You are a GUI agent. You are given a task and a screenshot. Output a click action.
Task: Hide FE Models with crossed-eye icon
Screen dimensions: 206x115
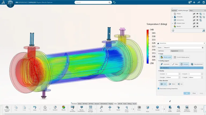click(x=194, y=17)
